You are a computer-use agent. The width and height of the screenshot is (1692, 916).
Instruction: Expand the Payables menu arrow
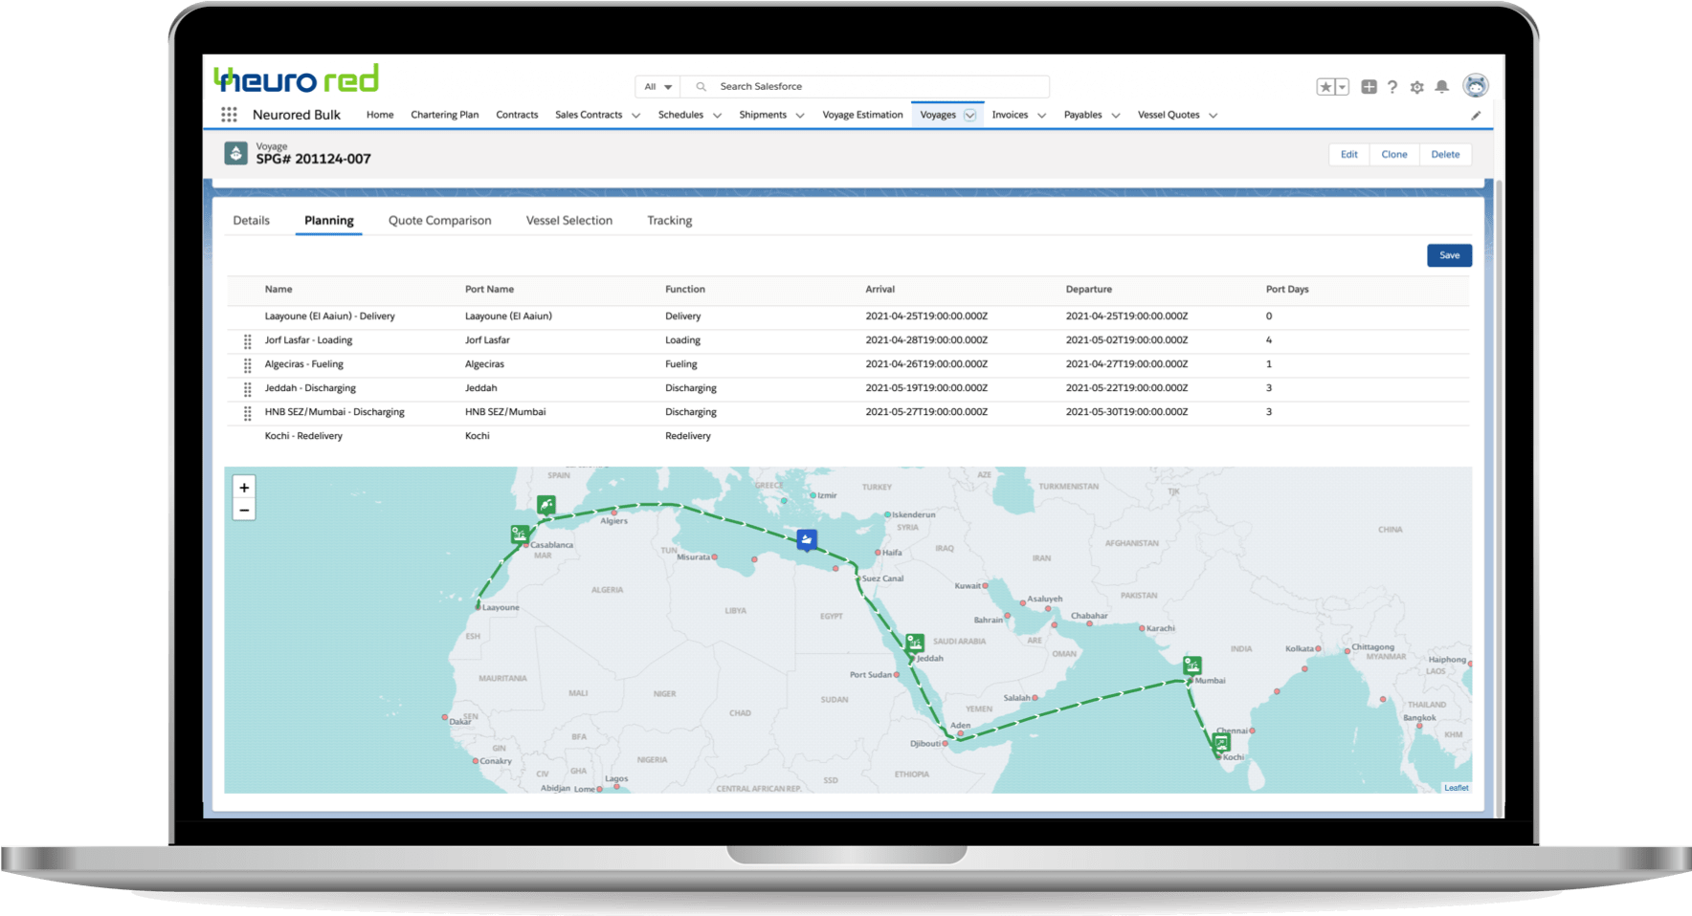click(1116, 116)
